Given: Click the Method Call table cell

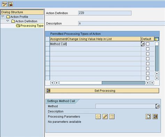Looking at the screenshot, I should [95, 44].
